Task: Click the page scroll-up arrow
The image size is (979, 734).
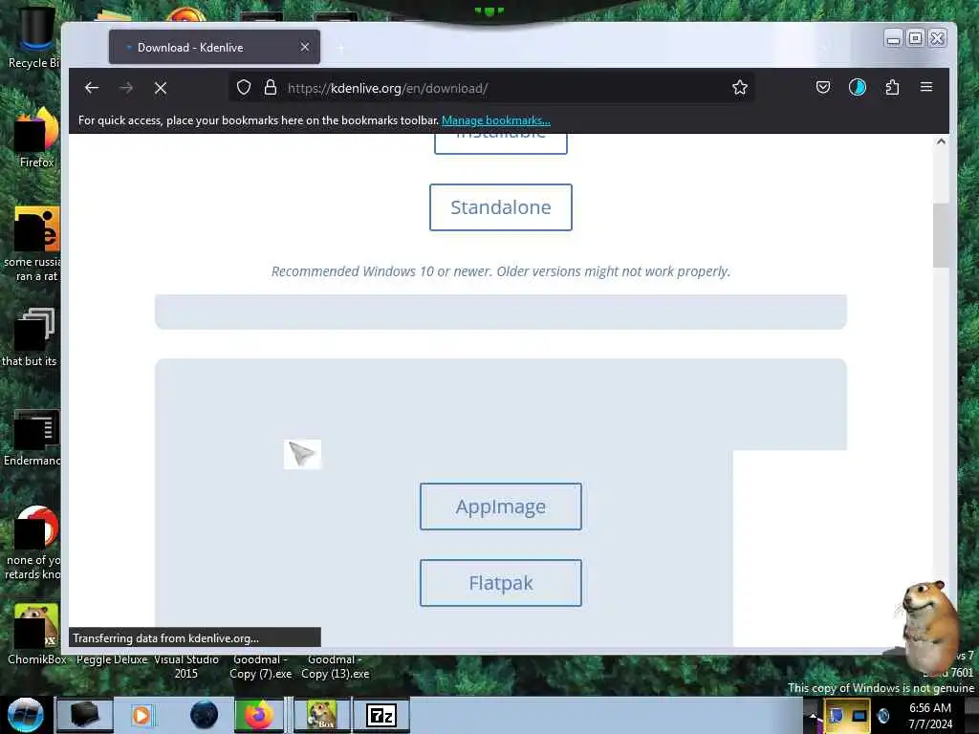Action: (x=941, y=141)
